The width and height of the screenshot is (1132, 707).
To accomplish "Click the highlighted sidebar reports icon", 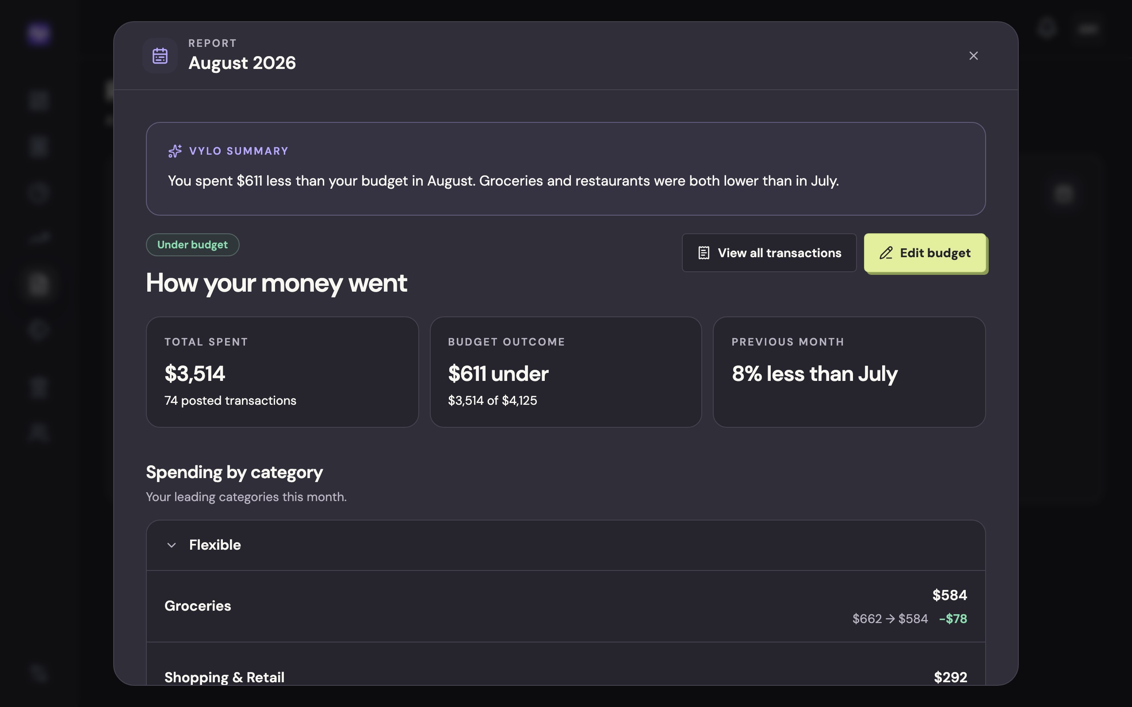I will tap(38, 284).
